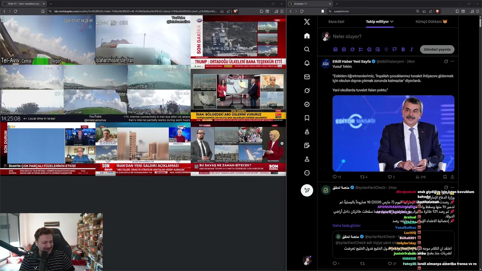Click the Neler oluyor? compose field

click(x=394, y=37)
